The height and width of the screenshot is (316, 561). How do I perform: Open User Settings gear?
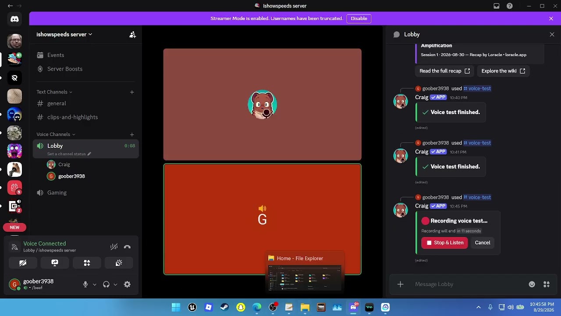(x=127, y=284)
